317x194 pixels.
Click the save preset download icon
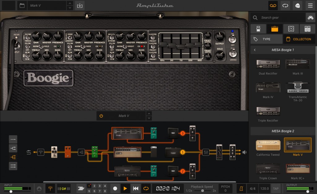point(80,6)
